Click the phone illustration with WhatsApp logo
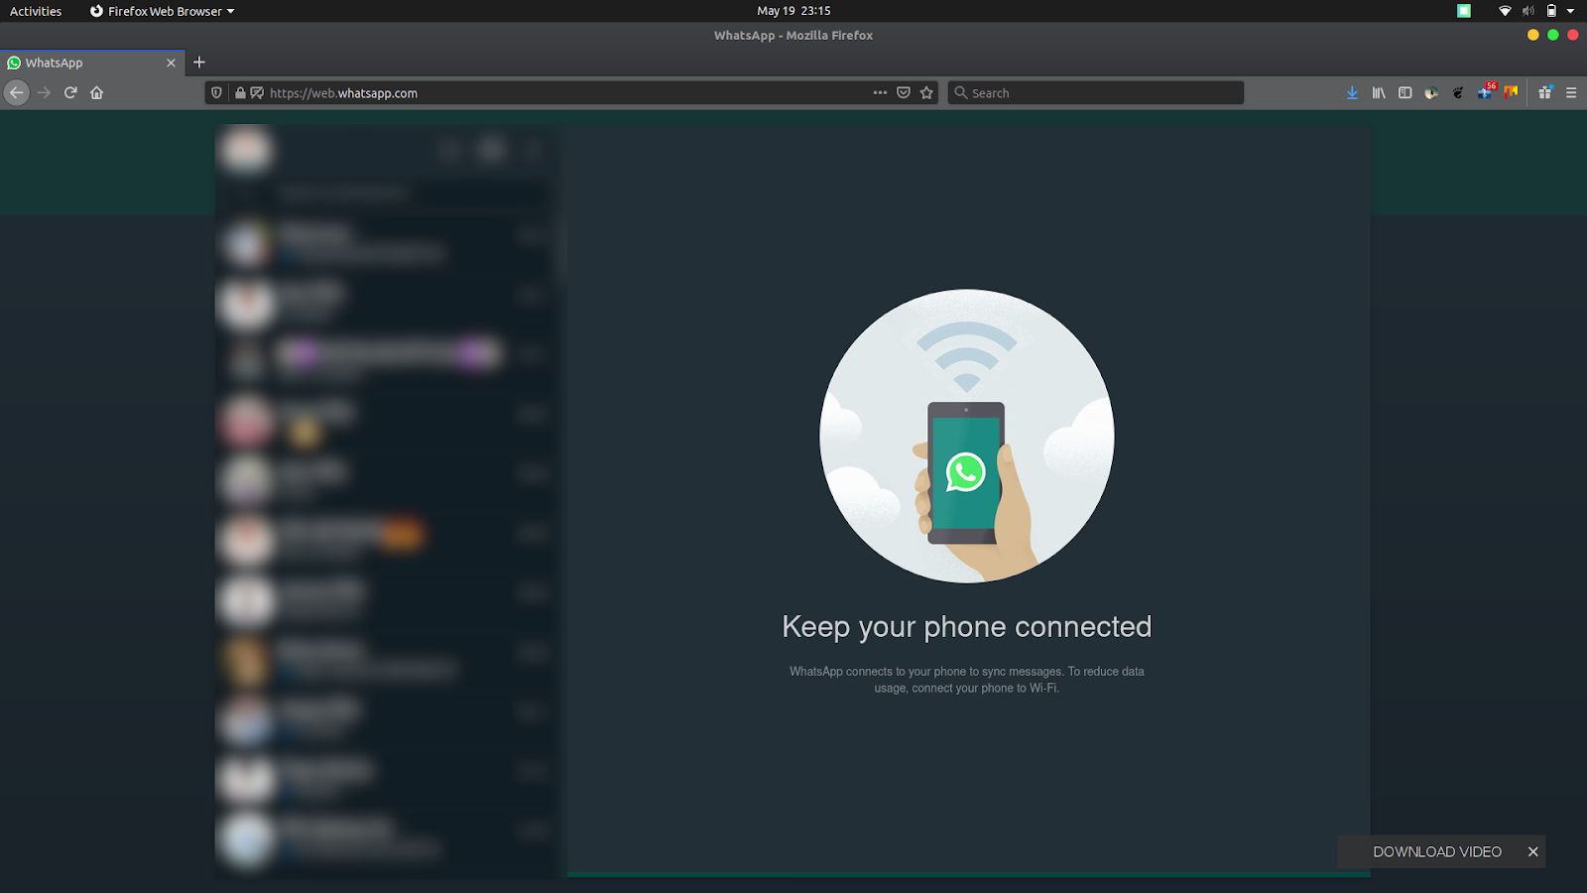The image size is (1587, 893). click(x=967, y=436)
